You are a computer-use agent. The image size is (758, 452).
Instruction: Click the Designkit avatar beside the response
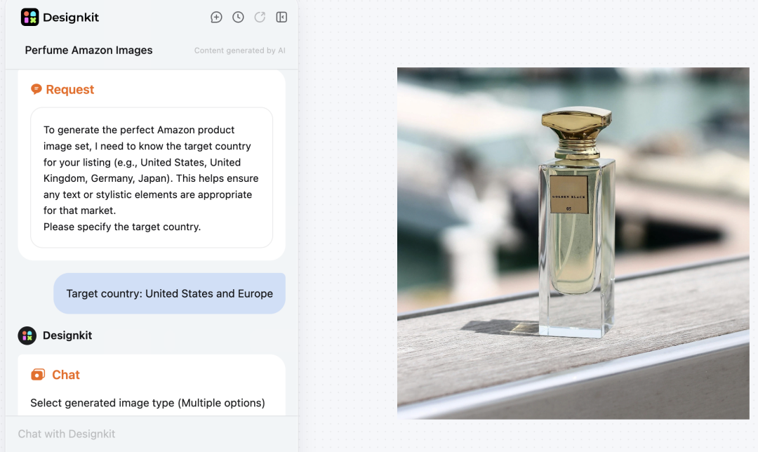click(x=27, y=335)
